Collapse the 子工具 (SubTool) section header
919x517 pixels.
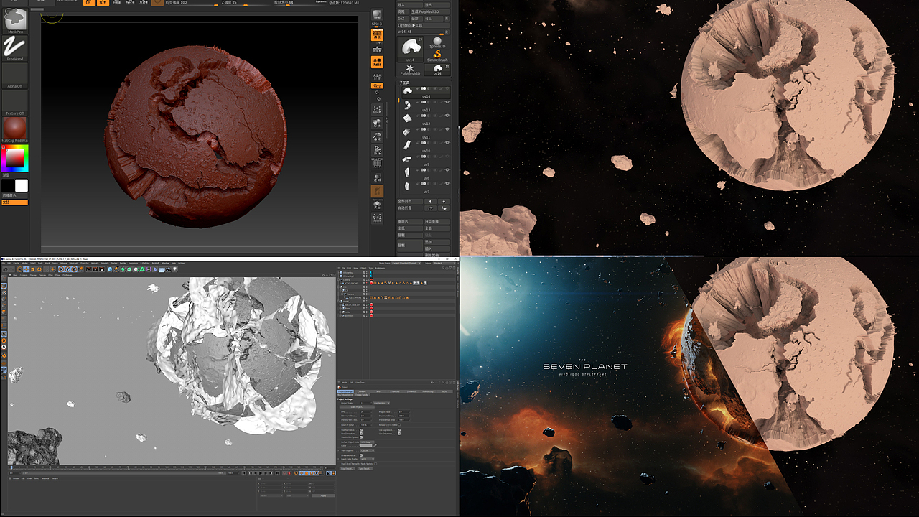pyautogui.click(x=404, y=83)
